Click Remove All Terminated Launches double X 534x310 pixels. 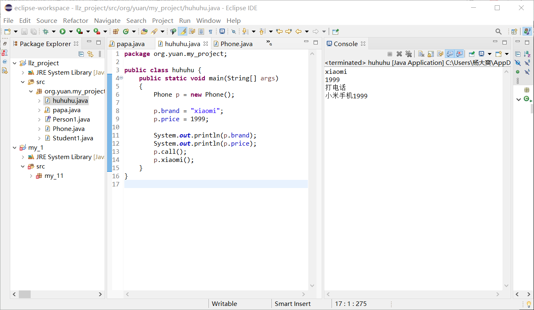click(408, 54)
